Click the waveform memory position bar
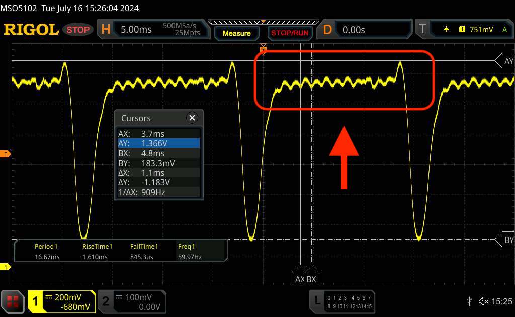Viewport: 515px width, 317px height. [264, 22]
